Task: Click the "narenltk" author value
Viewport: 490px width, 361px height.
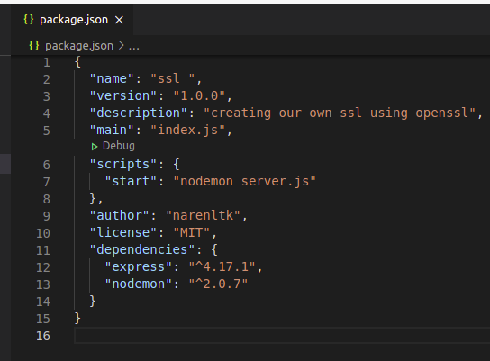Action: tap(203, 215)
